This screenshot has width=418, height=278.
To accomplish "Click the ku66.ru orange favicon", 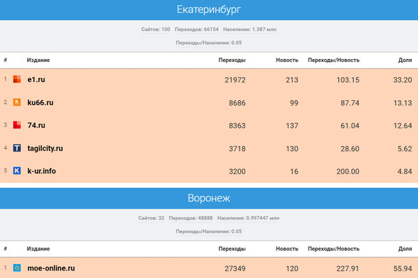I will [x=17, y=103].
